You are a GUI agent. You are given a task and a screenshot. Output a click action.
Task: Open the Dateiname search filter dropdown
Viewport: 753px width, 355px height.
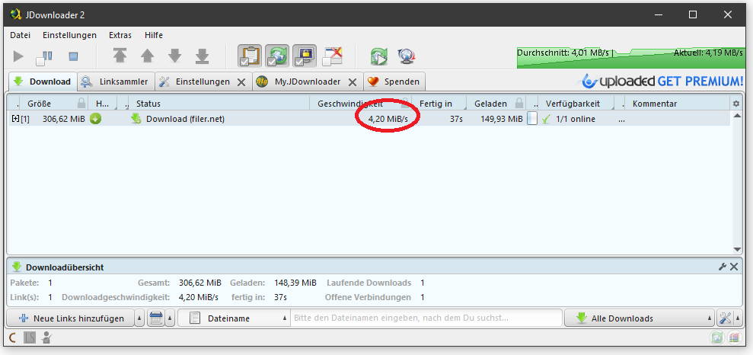(234, 318)
